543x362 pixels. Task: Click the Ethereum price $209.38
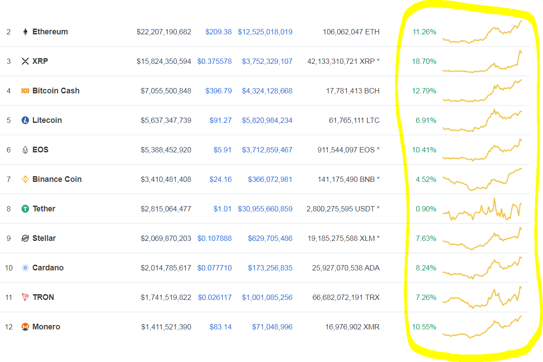point(218,32)
